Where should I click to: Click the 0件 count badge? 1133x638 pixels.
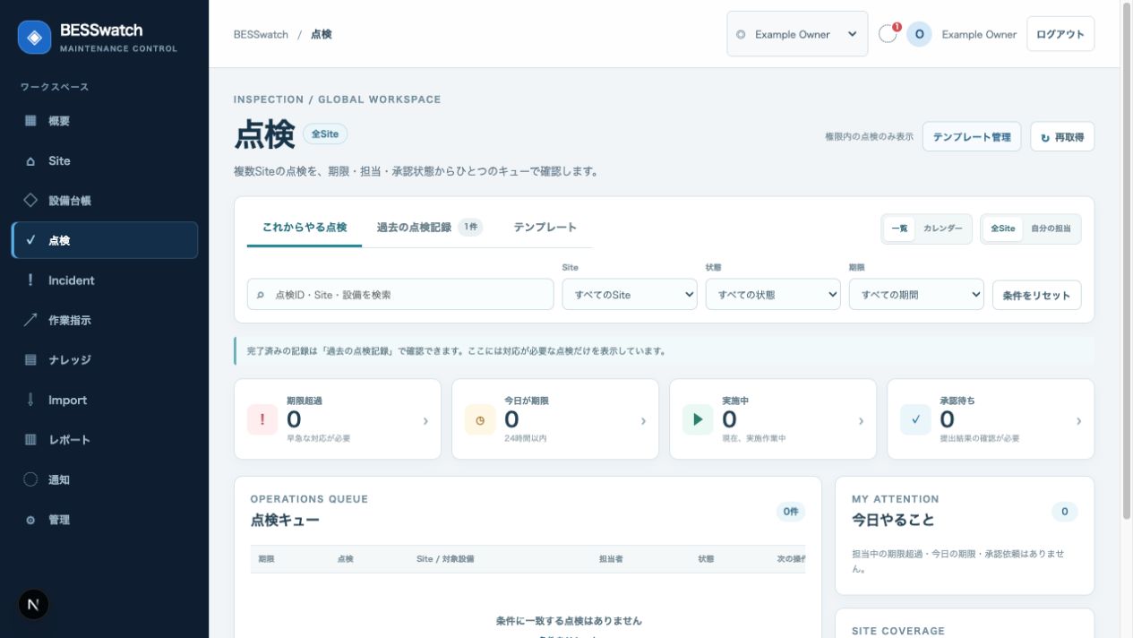point(791,512)
